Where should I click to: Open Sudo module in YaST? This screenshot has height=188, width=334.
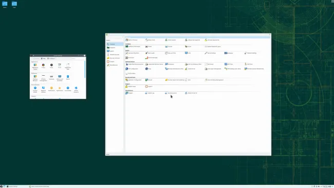pyautogui.click(x=188, y=80)
